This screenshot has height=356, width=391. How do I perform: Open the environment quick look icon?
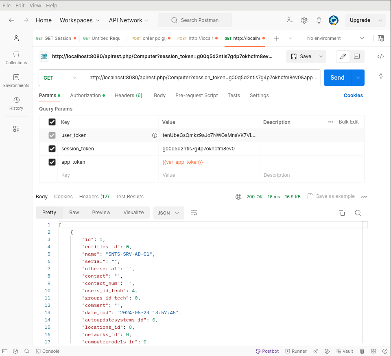tap(381, 38)
